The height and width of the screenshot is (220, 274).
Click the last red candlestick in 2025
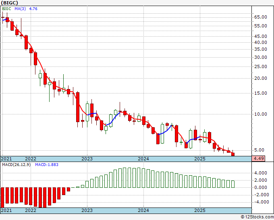[x=233, y=154]
